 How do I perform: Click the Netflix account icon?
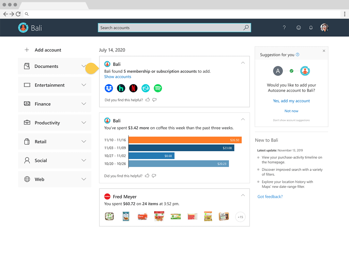[133, 88]
